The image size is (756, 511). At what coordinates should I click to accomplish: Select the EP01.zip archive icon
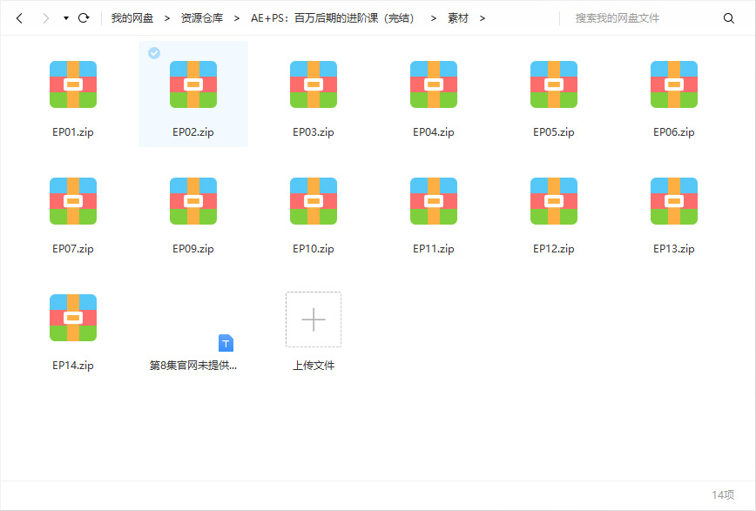click(73, 84)
